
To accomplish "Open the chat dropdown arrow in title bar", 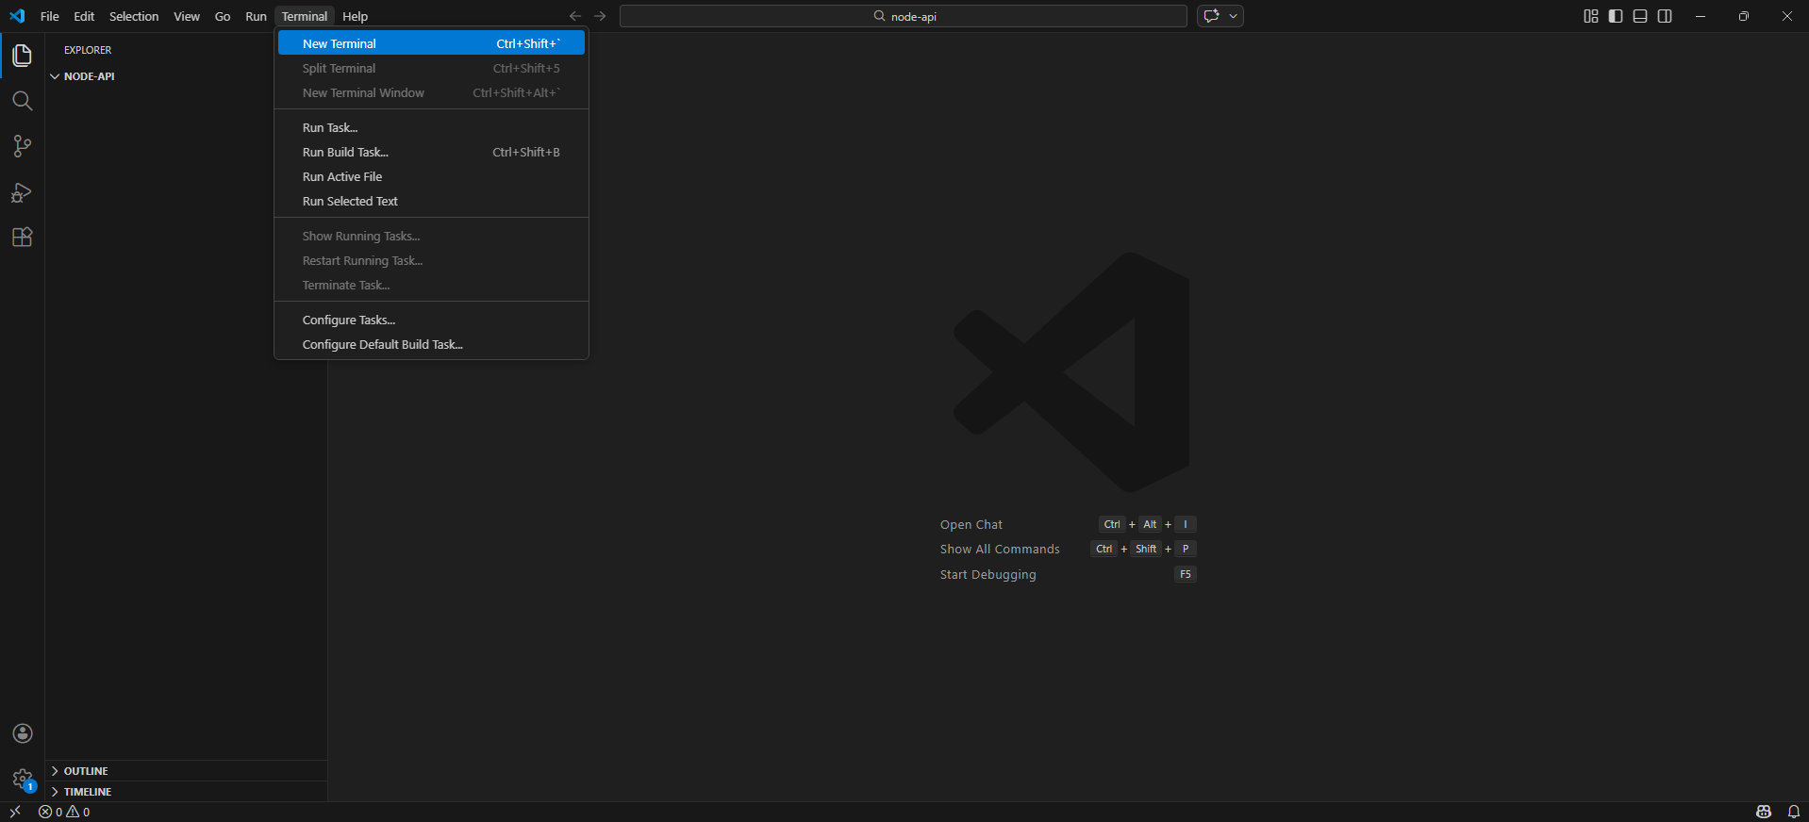I will (x=1233, y=16).
